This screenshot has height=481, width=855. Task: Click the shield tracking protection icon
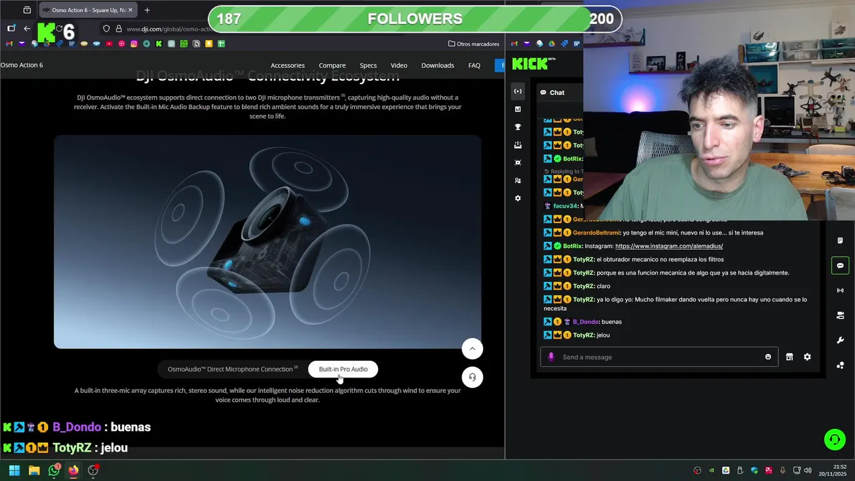tap(106, 29)
